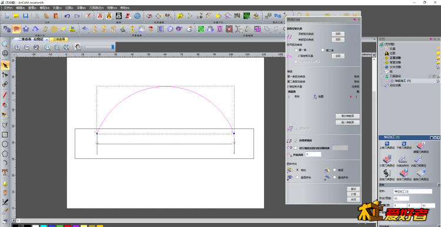Select the 相加 add radio button
The height and width of the screenshot is (227, 441).
(x=298, y=170)
